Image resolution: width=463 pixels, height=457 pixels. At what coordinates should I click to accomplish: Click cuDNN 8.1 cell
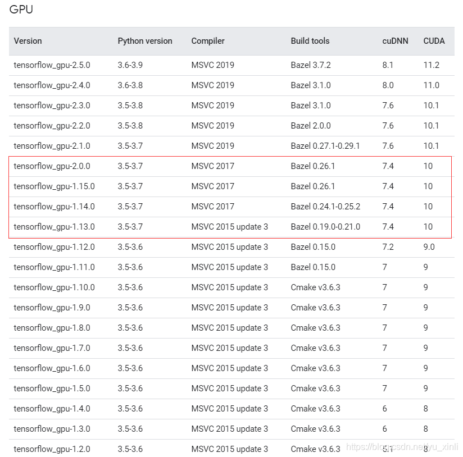pyautogui.click(x=388, y=65)
